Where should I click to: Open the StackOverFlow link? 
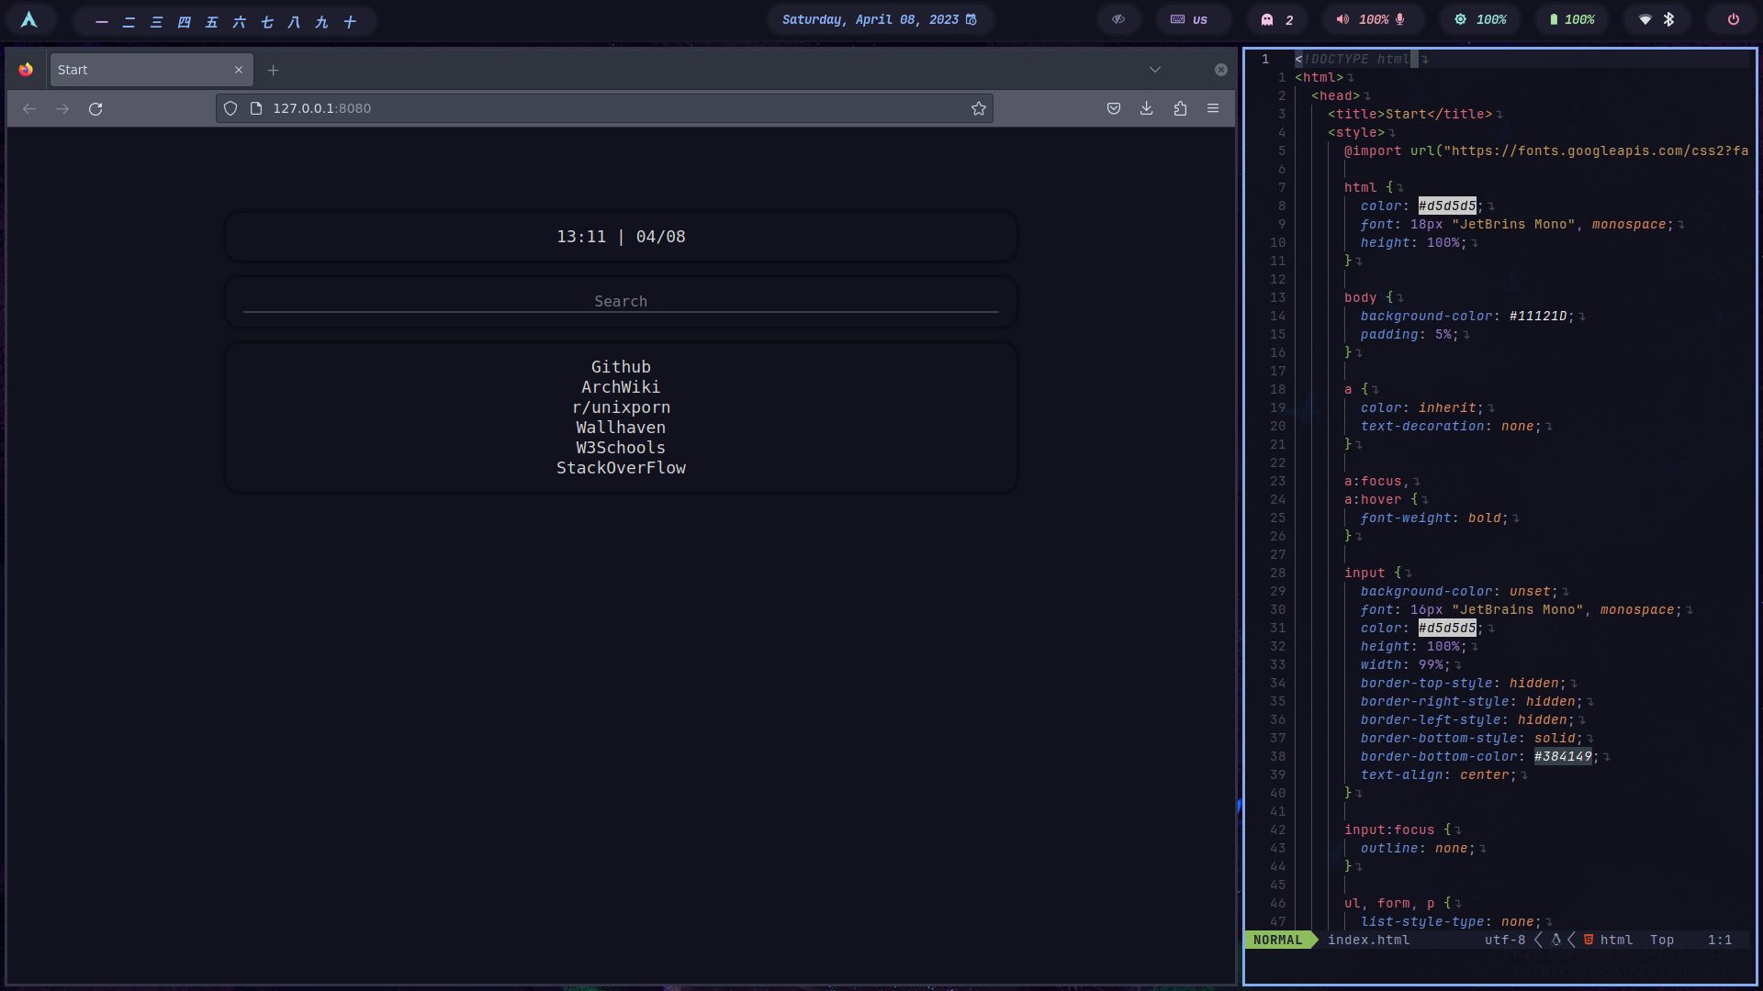coord(621,468)
